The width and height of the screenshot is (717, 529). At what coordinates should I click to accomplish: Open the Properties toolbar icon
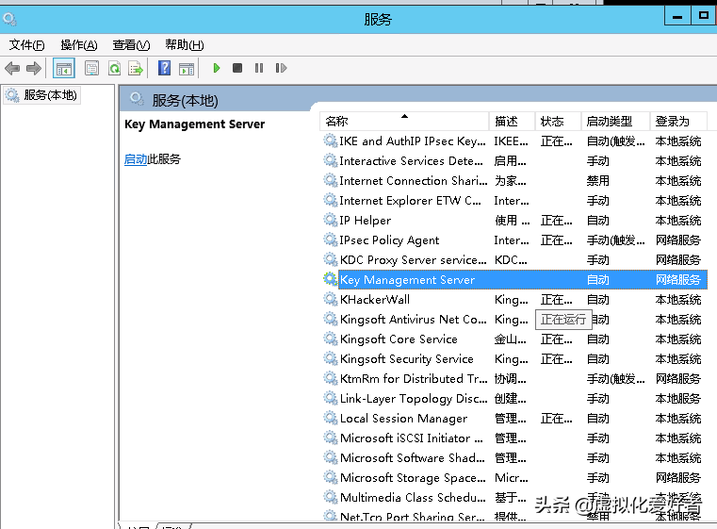[92, 69]
